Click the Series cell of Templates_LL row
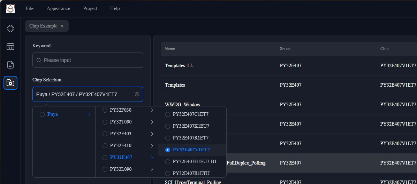 pos(291,65)
